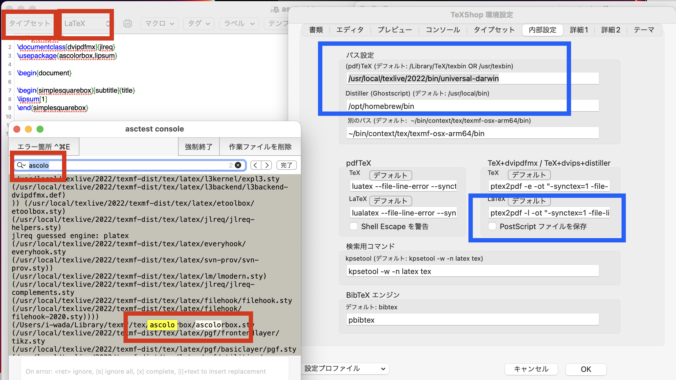676x380 pixels.
Task: Click the kpsetool command field
Action: [x=473, y=271]
